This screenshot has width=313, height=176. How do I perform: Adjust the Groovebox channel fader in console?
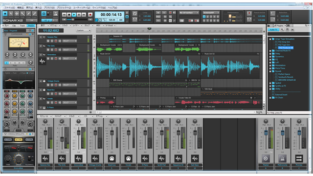pyautogui.click(x=79, y=132)
